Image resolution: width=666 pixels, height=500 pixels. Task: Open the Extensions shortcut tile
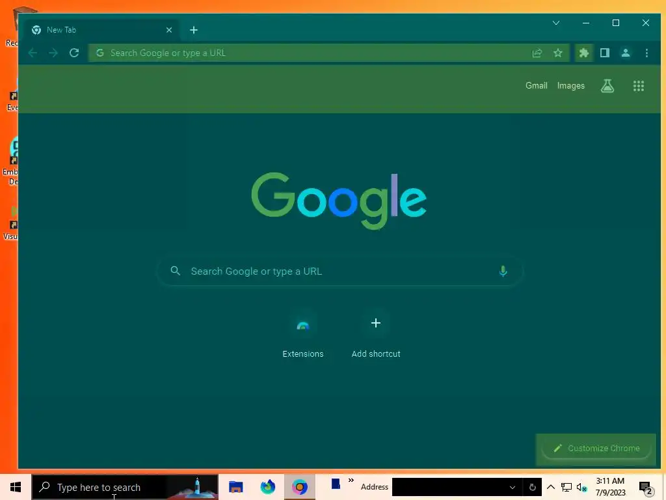point(303,335)
